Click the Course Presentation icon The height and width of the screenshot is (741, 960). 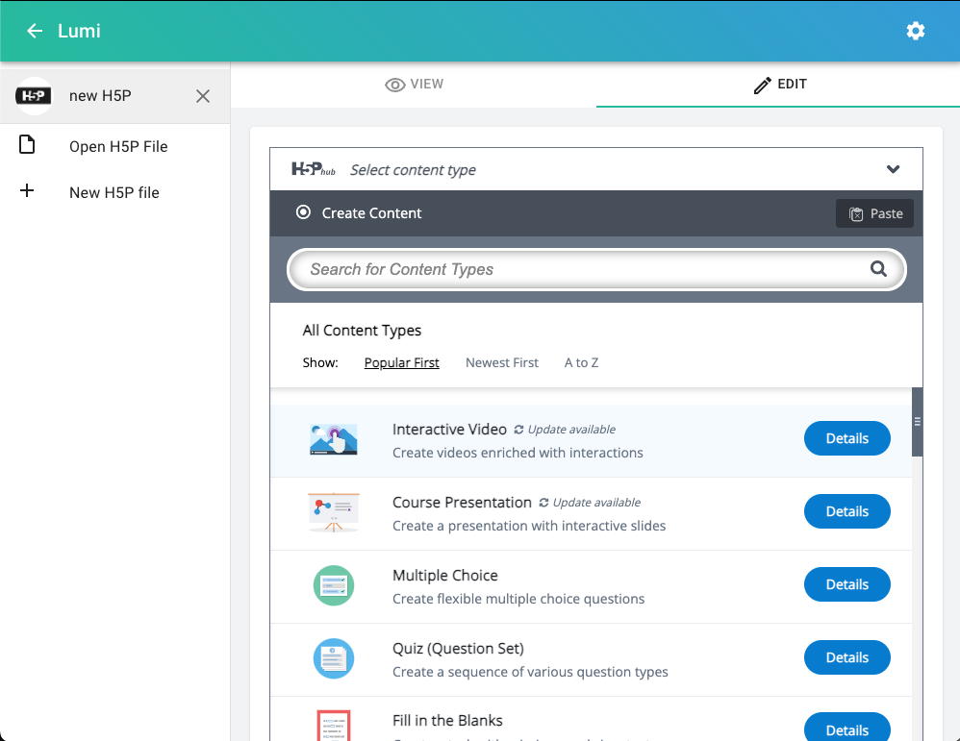[x=333, y=511]
